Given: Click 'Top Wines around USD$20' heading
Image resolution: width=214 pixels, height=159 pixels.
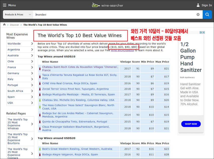Looking at the screenshot, I should [56, 138].
